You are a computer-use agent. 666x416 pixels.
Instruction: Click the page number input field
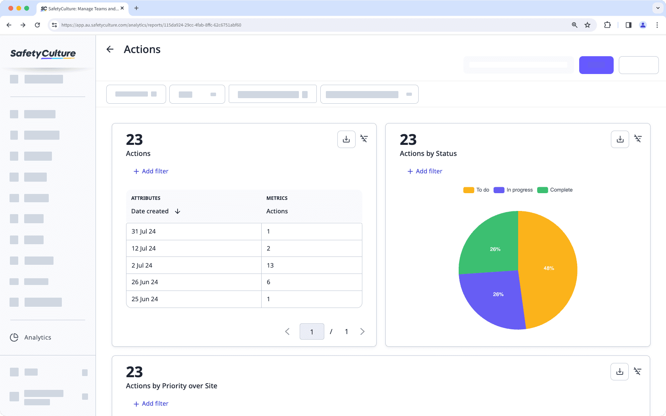pyautogui.click(x=312, y=331)
